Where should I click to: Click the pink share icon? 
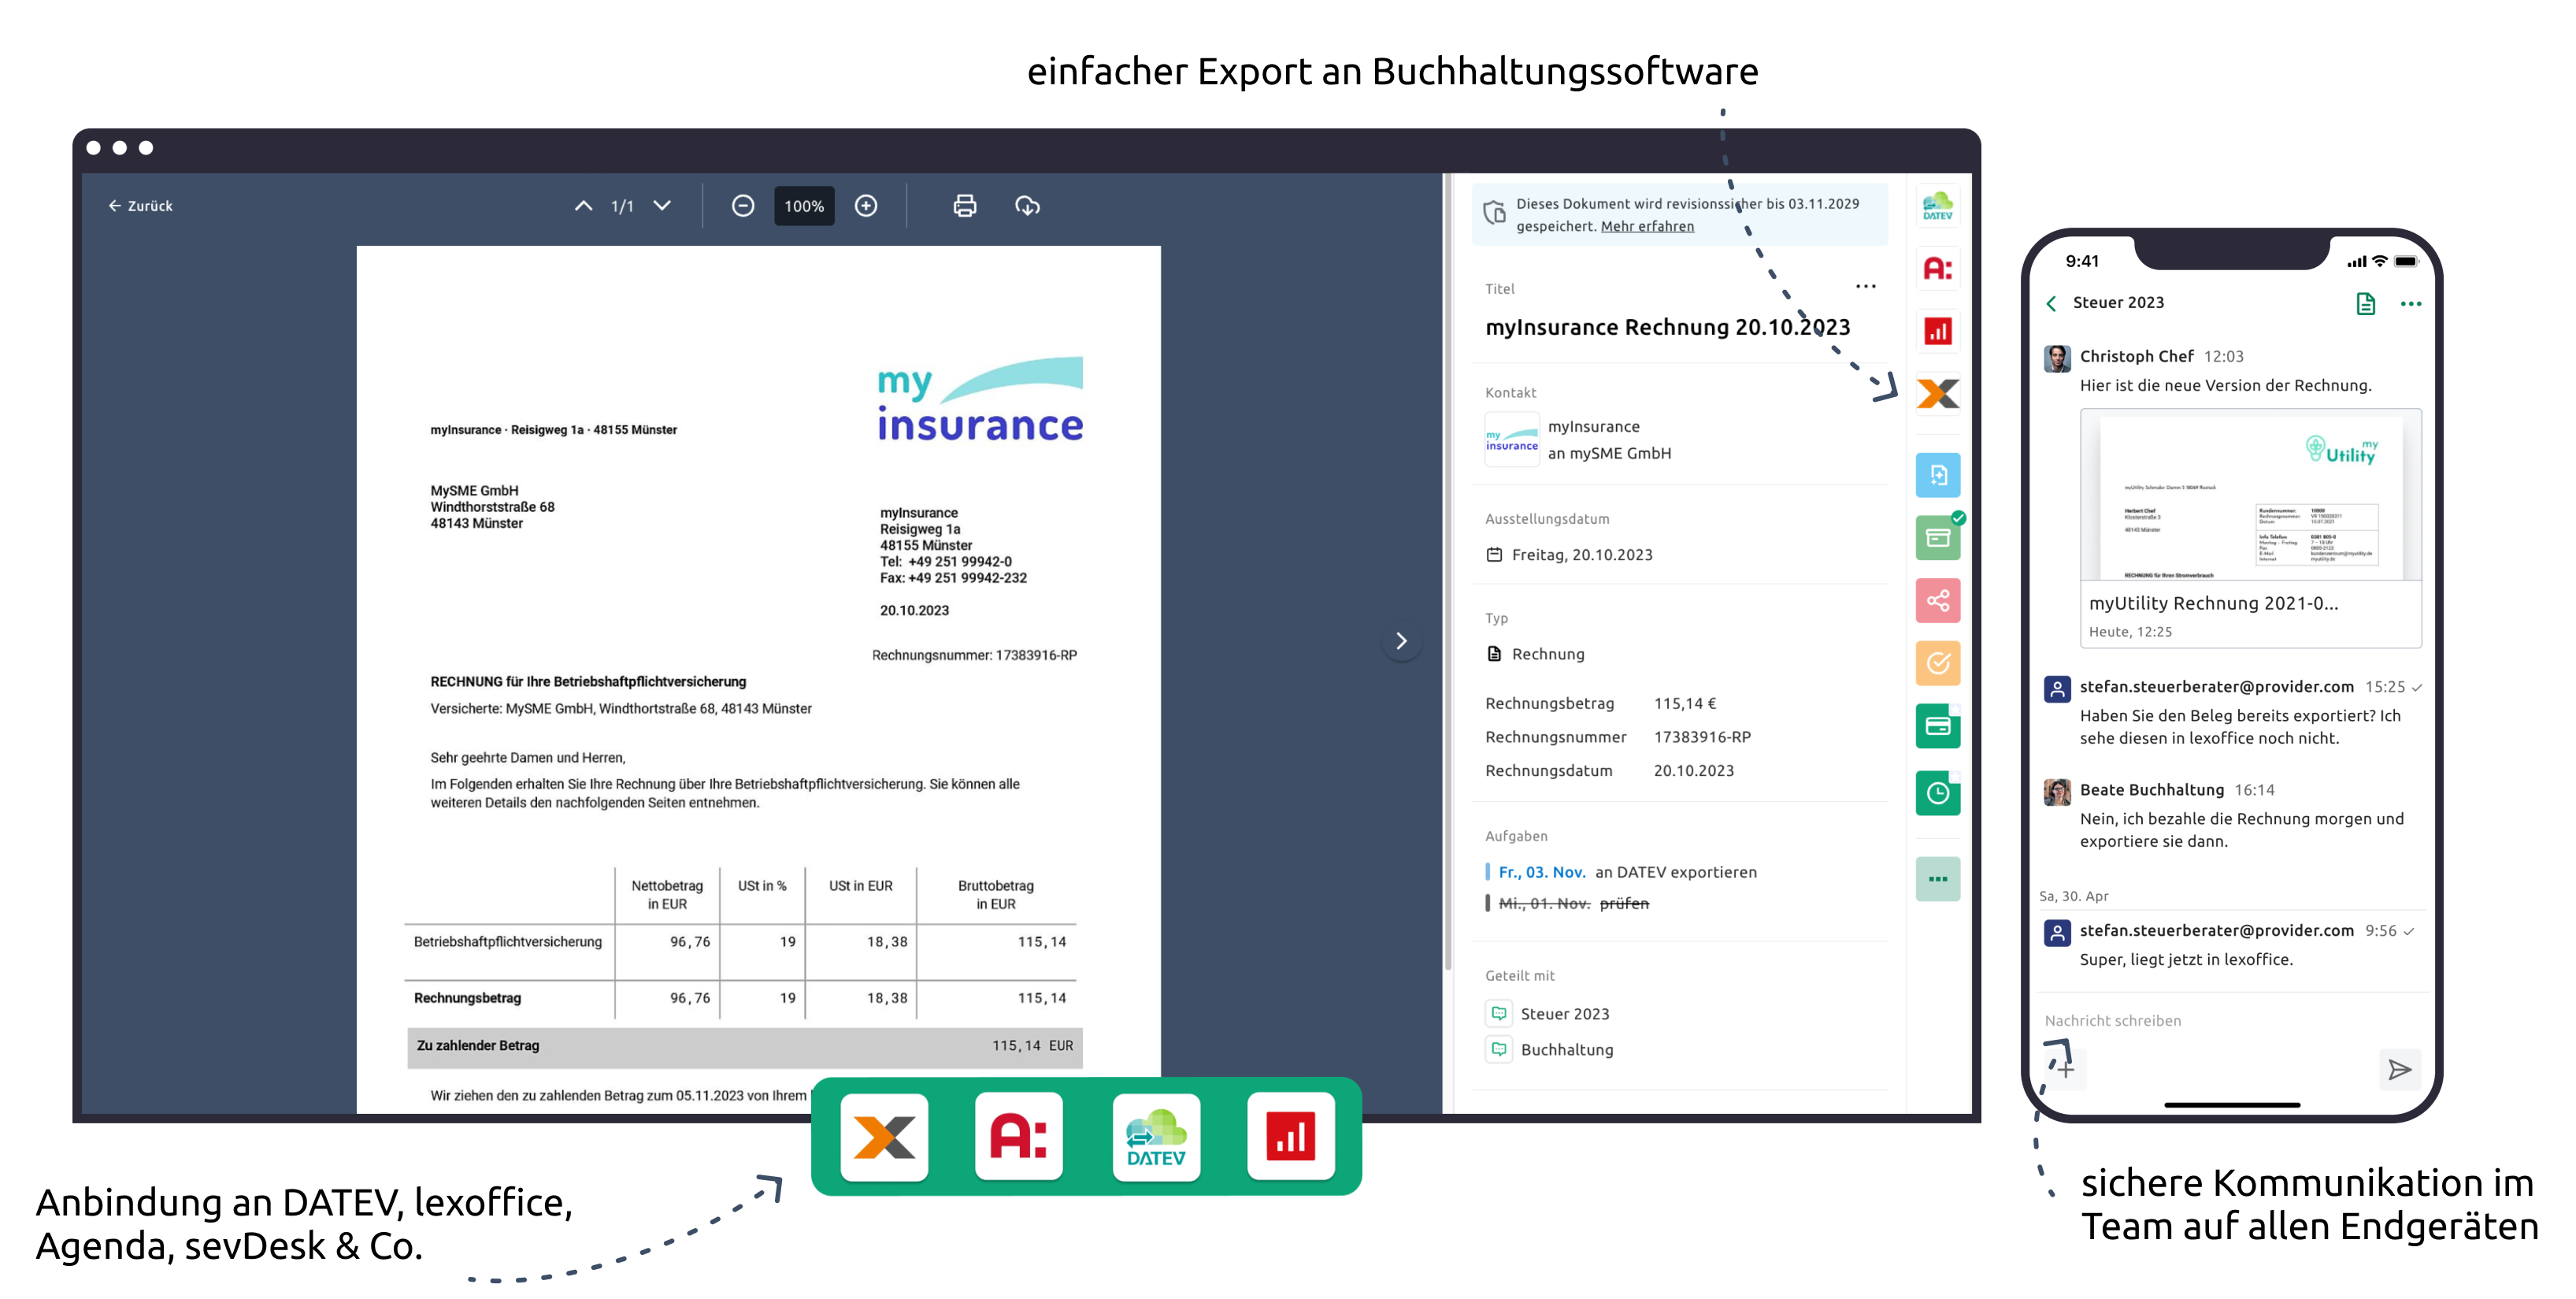[1937, 600]
